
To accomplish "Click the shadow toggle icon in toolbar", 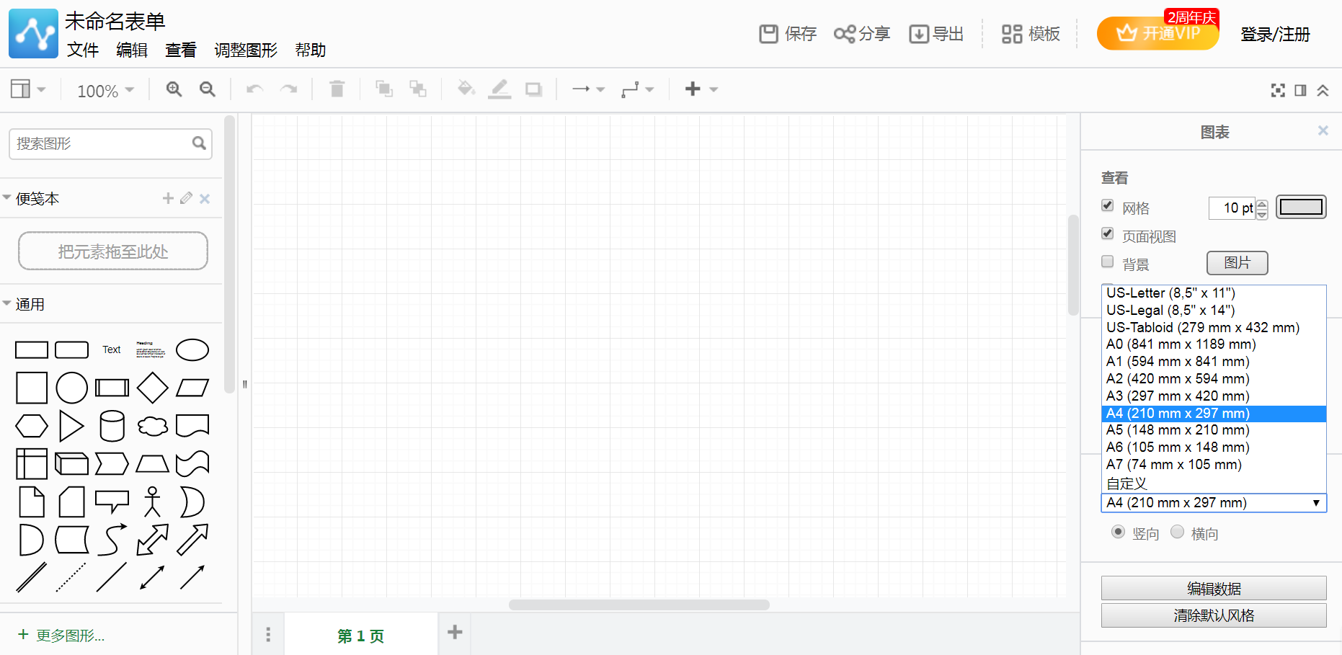I will coord(533,89).
